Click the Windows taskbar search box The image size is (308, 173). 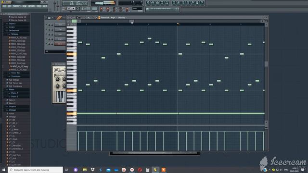point(36,170)
